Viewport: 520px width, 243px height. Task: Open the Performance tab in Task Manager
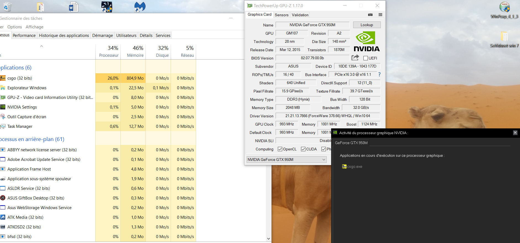(24, 35)
